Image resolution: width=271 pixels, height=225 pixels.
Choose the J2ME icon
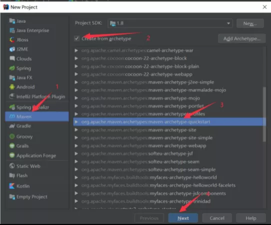(12, 49)
